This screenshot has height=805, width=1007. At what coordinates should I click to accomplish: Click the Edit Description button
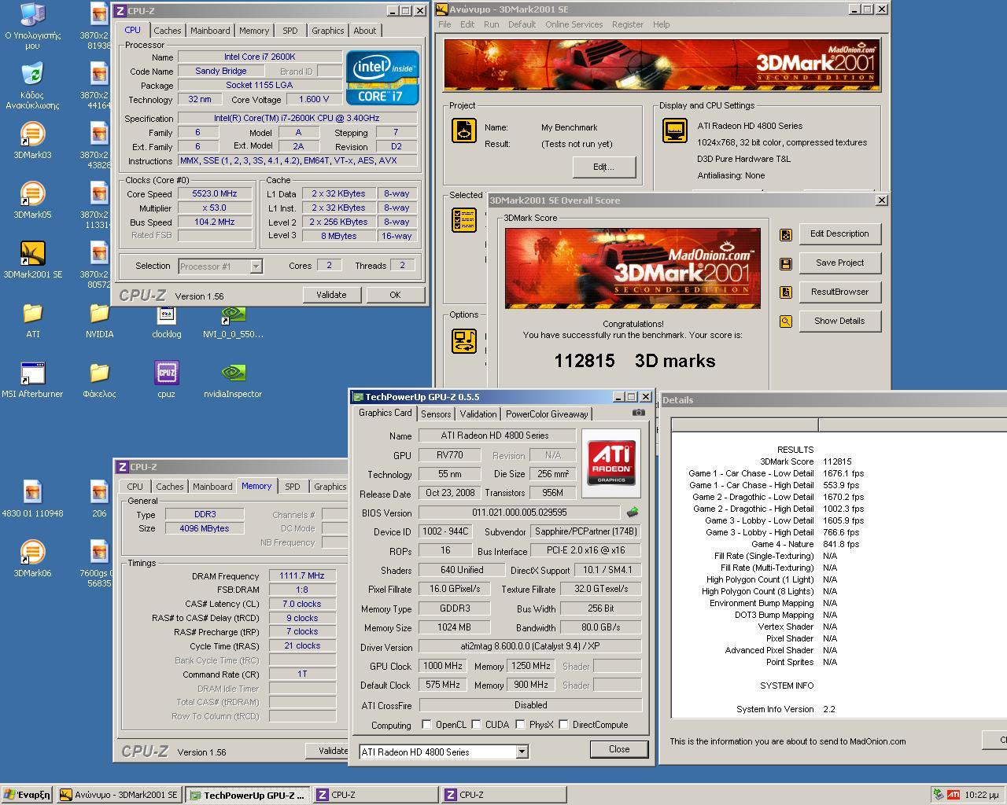tap(839, 233)
